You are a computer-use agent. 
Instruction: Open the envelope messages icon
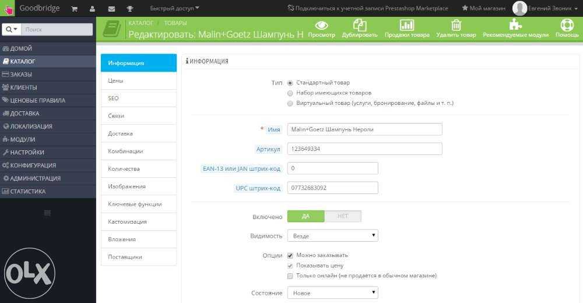(x=111, y=9)
